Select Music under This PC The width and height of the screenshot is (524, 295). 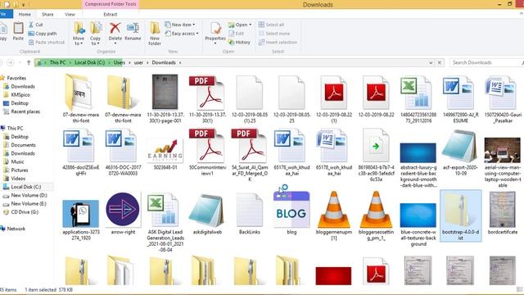tap(17, 161)
